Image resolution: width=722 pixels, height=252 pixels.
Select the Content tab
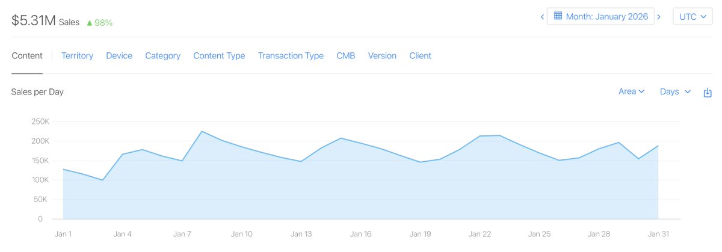point(27,55)
